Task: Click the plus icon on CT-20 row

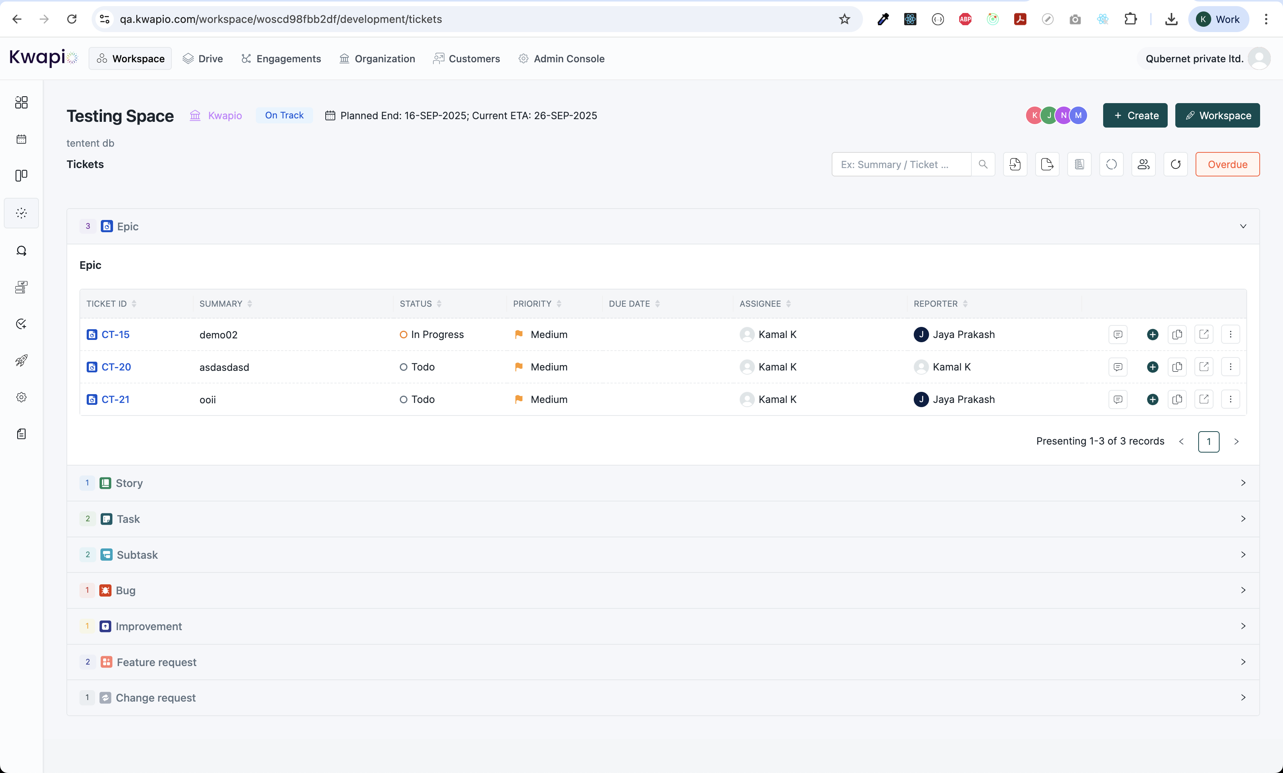Action: click(x=1152, y=367)
